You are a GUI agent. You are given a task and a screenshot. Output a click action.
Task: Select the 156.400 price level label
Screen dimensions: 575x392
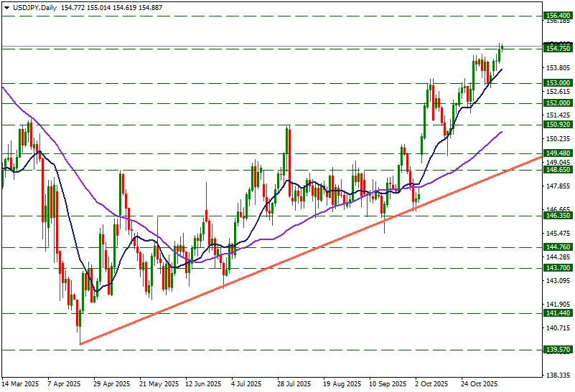coord(557,15)
